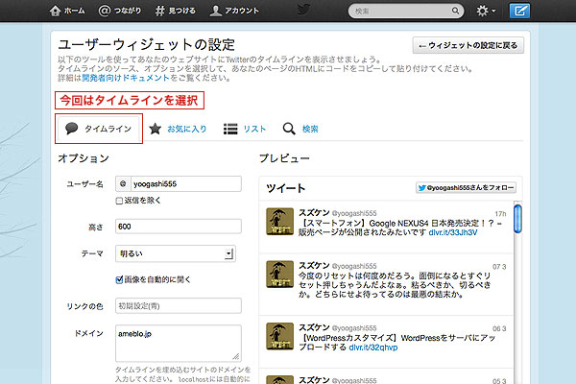Click the 17h timestamp of first tweet

click(x=500, y=214)
